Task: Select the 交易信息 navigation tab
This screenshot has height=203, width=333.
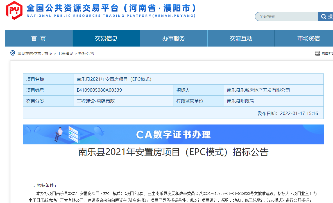Action: click(x=106, y=38)
